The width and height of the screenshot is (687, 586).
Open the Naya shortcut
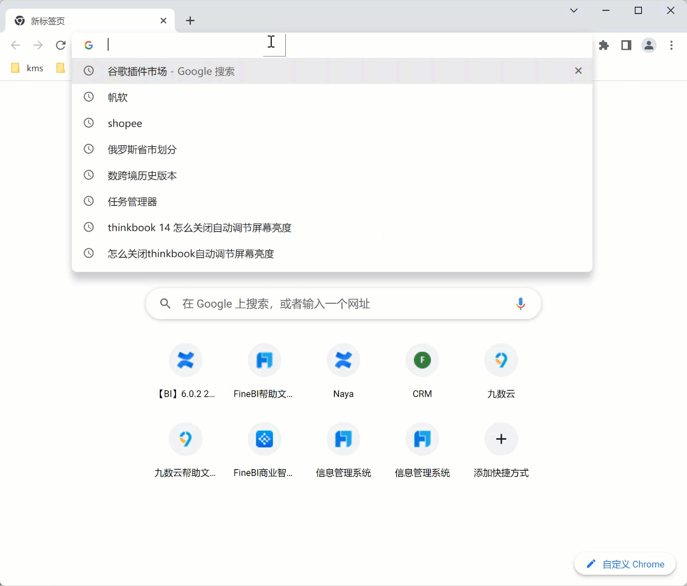[x=343, y=372]
